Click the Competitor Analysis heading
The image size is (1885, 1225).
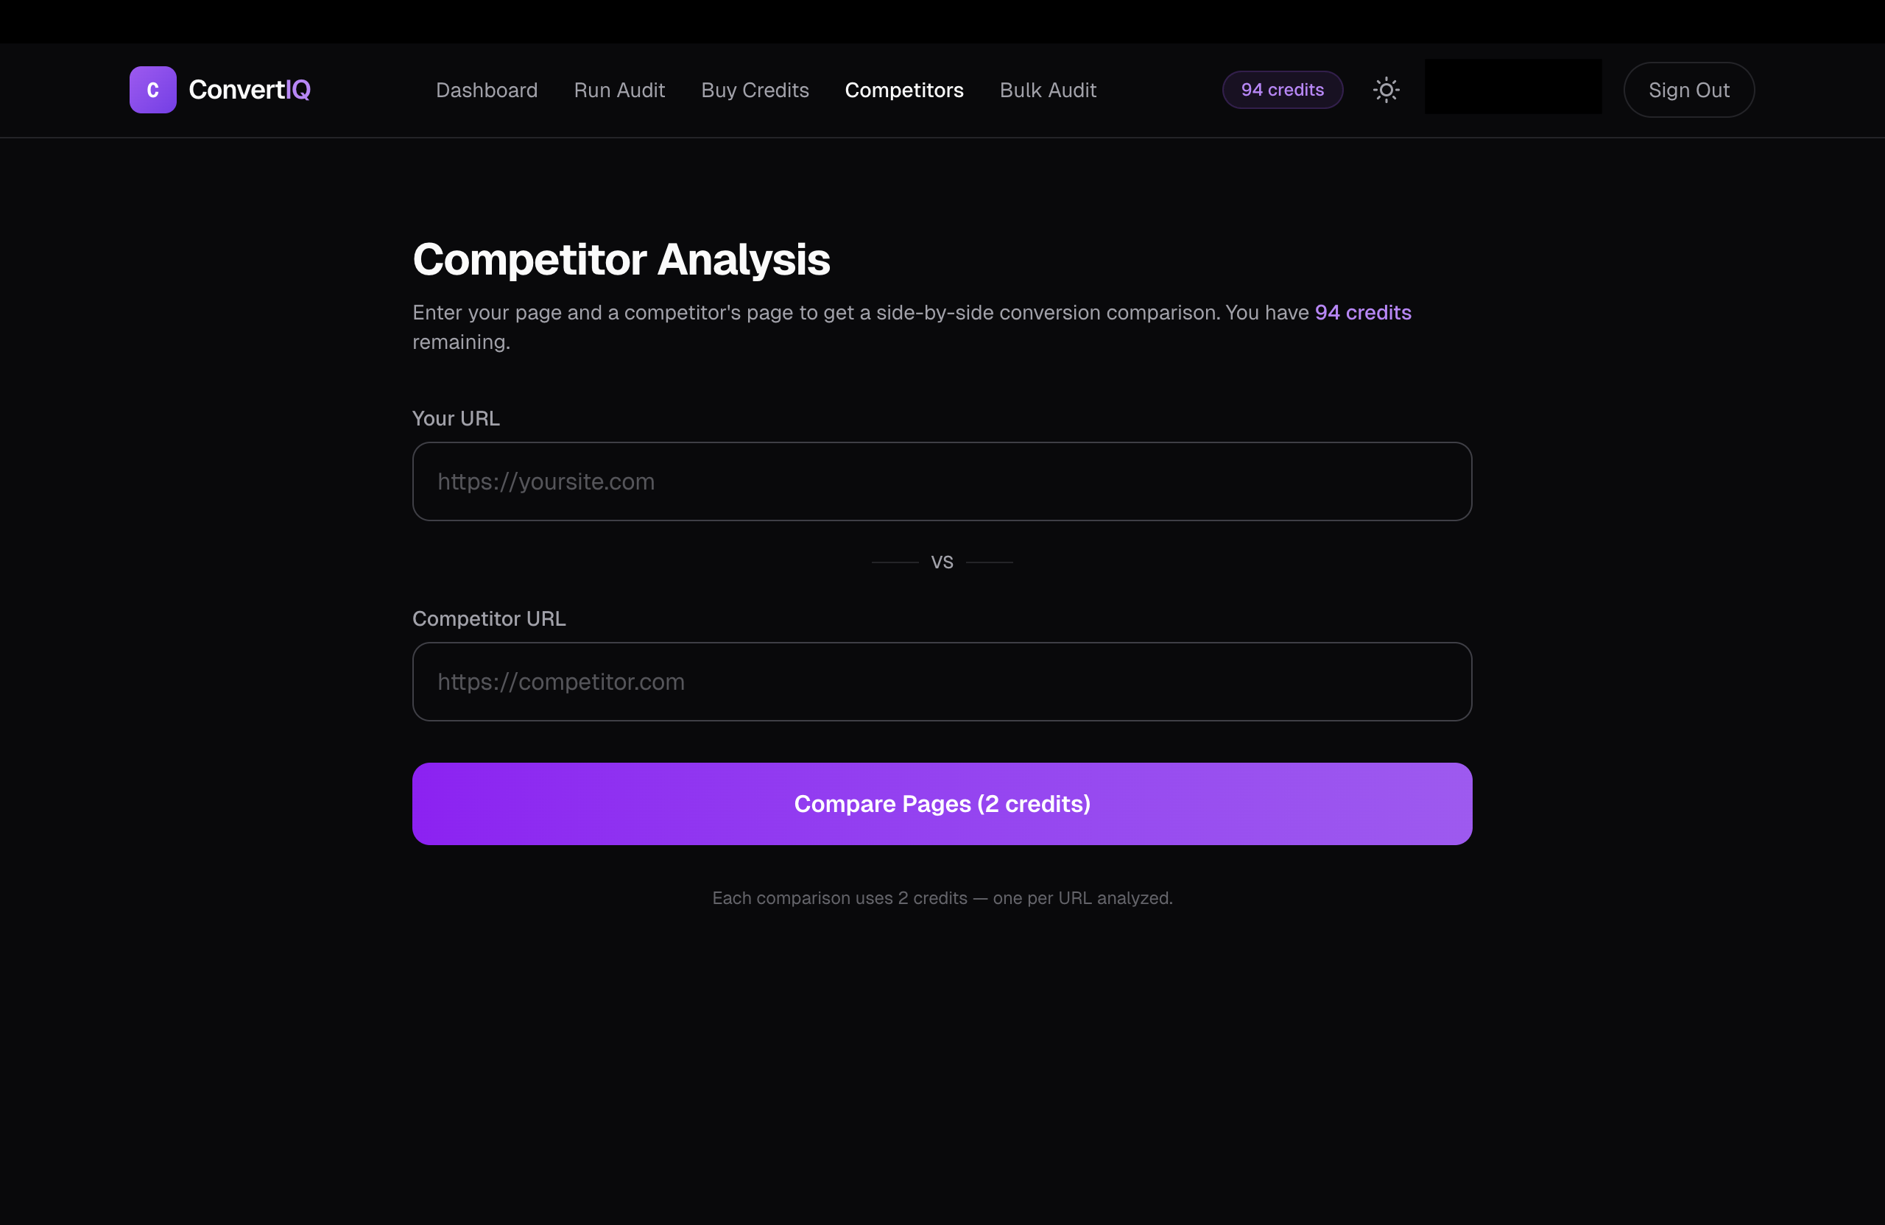click(x=620, y=259)
